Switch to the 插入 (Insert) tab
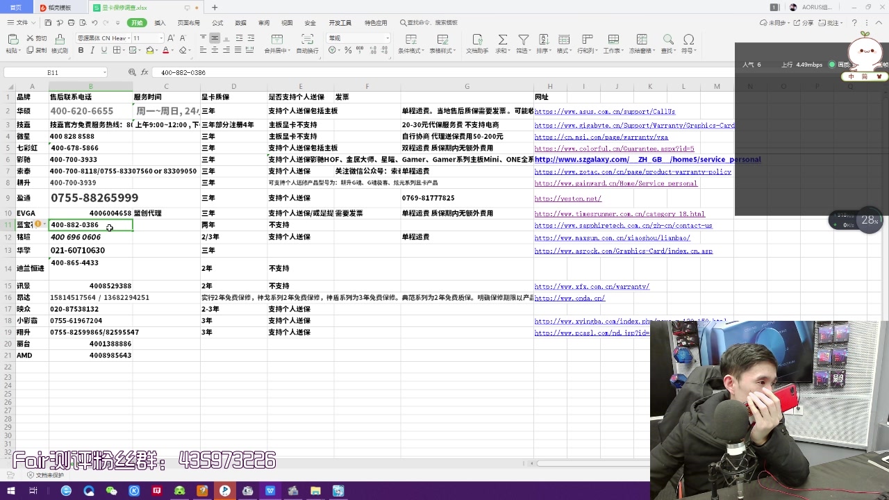The height and width of the screenshot is (500, 889). 160,23
